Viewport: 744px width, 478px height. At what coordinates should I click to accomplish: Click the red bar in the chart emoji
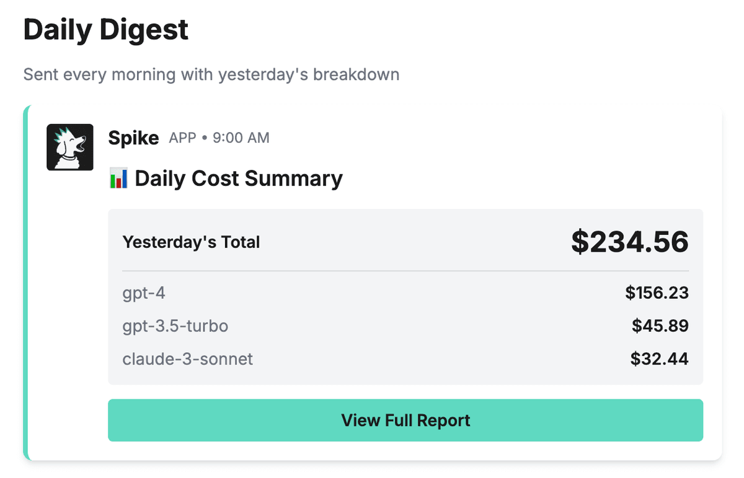point(118,184)
